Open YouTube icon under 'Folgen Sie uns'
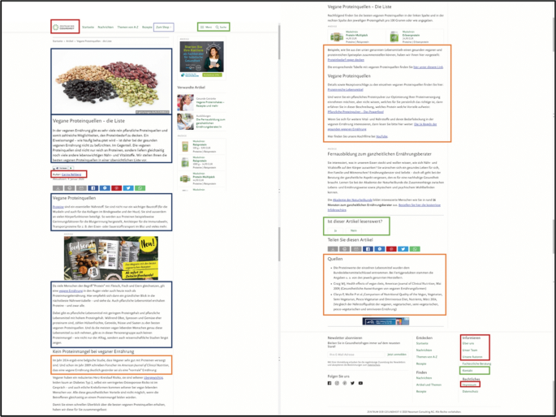Image resolution: width=556 pixels, height=417 pixels. point(360,383)
